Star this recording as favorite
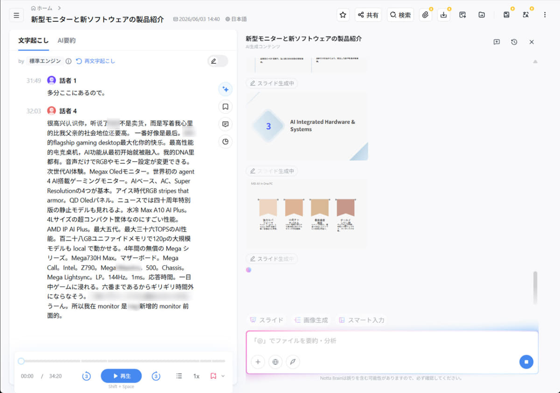Image resolution: width=560 pixels, height=393 pixels. (343, 15)
